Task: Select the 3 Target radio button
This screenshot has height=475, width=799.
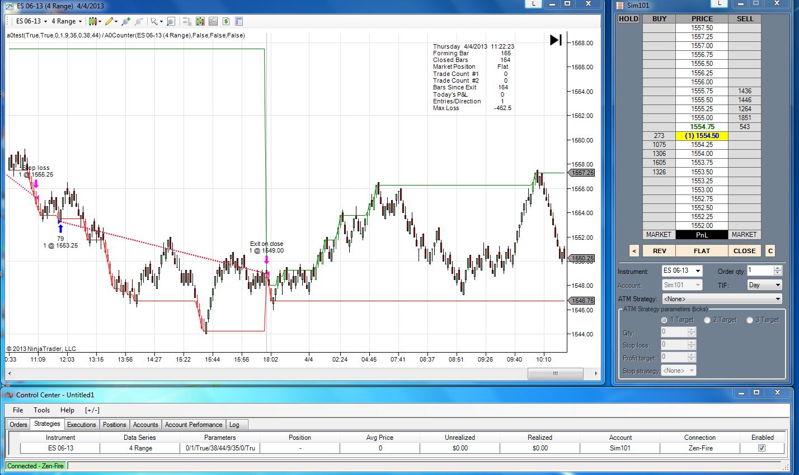Action: (x=750, y=320)
